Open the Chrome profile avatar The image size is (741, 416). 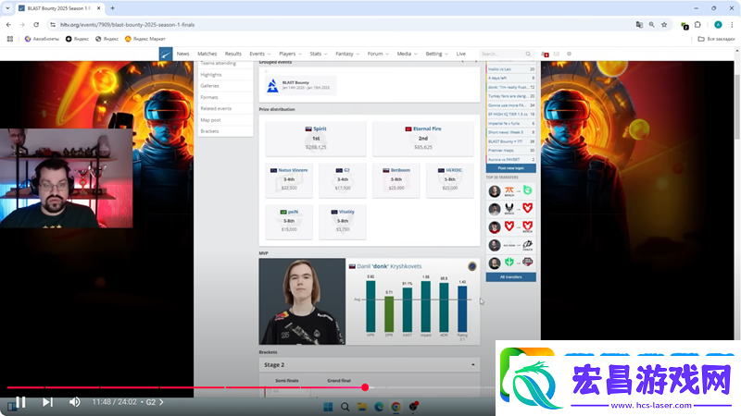(718, 25)
